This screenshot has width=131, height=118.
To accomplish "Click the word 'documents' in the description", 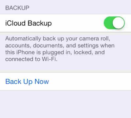I will click(x=48, y=46).
